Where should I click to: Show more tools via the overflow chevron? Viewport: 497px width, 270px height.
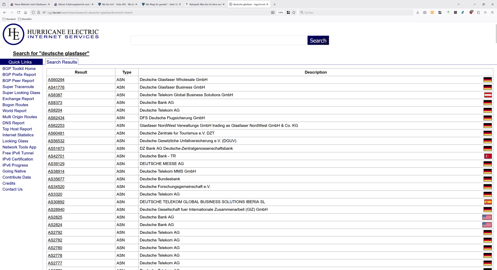click(485, 12)
